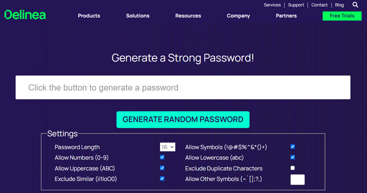Viewport: 367px width, 193px height.
Task: Open the Partners menu
Action: (286, 16)
